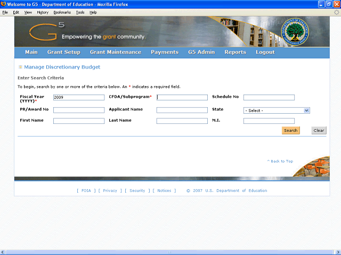Open the Security footer link
This screenshot has height=255, width=341.
pyautogui.click(x=137, y=191)
